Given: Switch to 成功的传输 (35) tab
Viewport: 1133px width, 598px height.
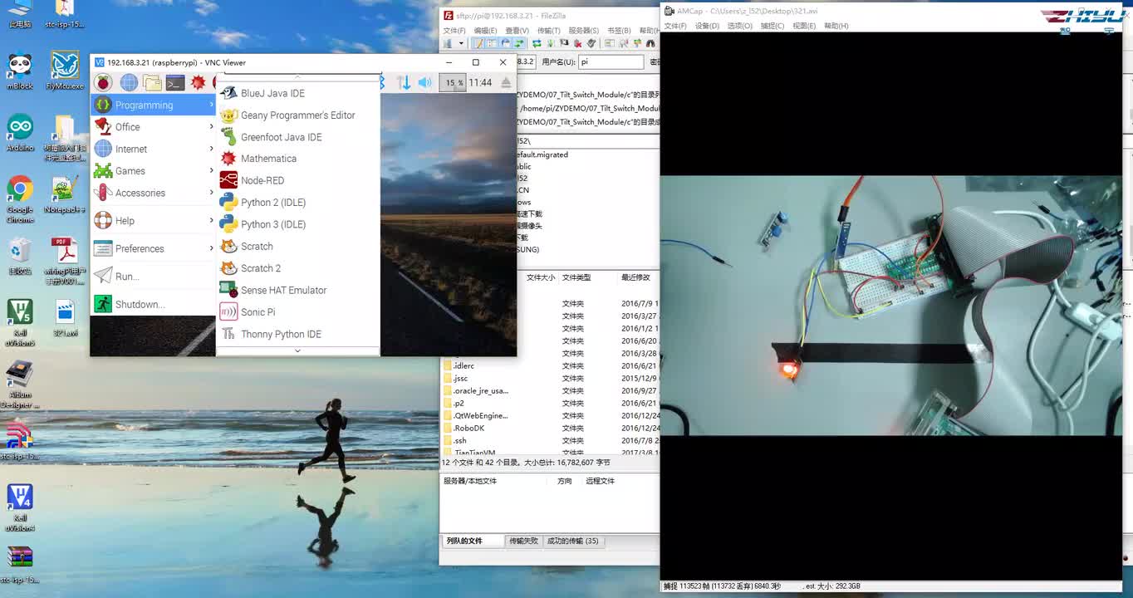Looking at the screenshot, I should [572, 541].
